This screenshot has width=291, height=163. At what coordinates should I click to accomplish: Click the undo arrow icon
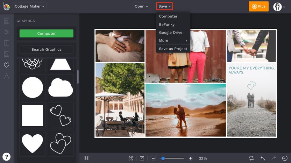263,158
